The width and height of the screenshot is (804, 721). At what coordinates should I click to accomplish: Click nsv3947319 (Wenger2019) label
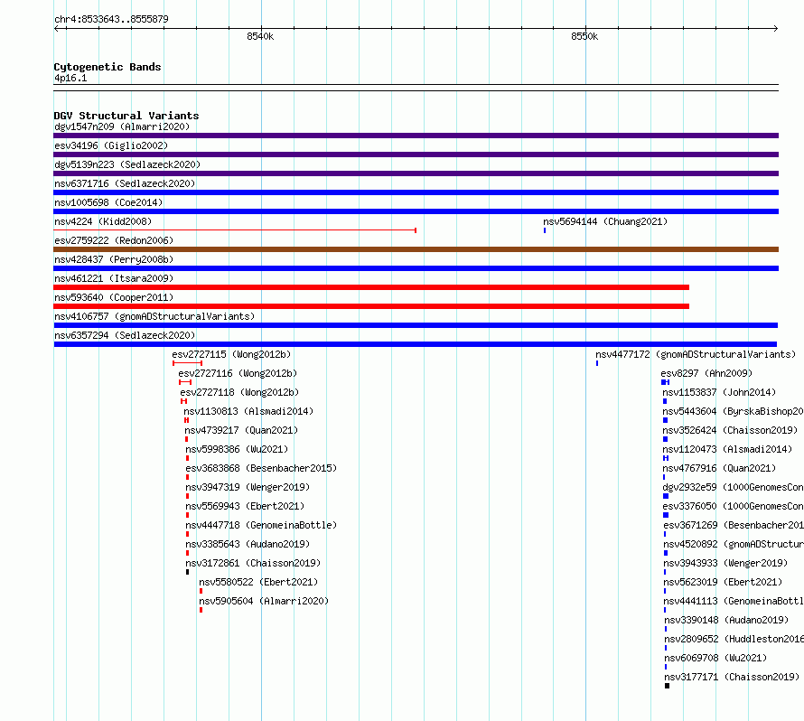click(x=248, y=487)
